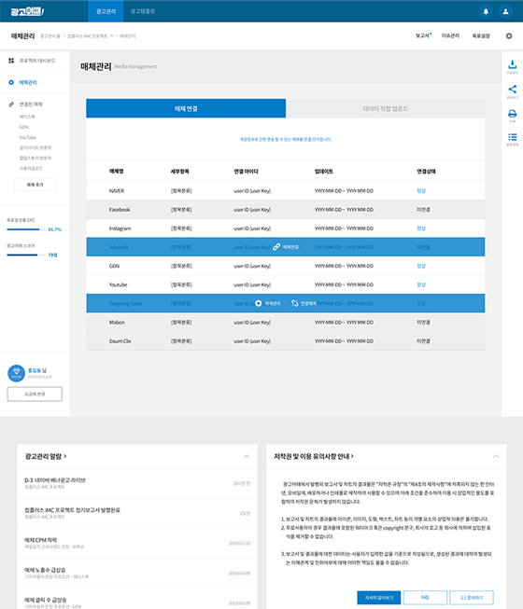Click the Facebook cell in the media table

[x=120, y=210]
